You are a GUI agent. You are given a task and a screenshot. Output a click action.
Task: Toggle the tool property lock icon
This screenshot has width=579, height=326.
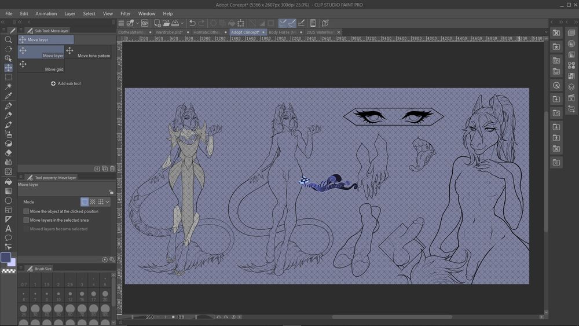coord(111,192)
